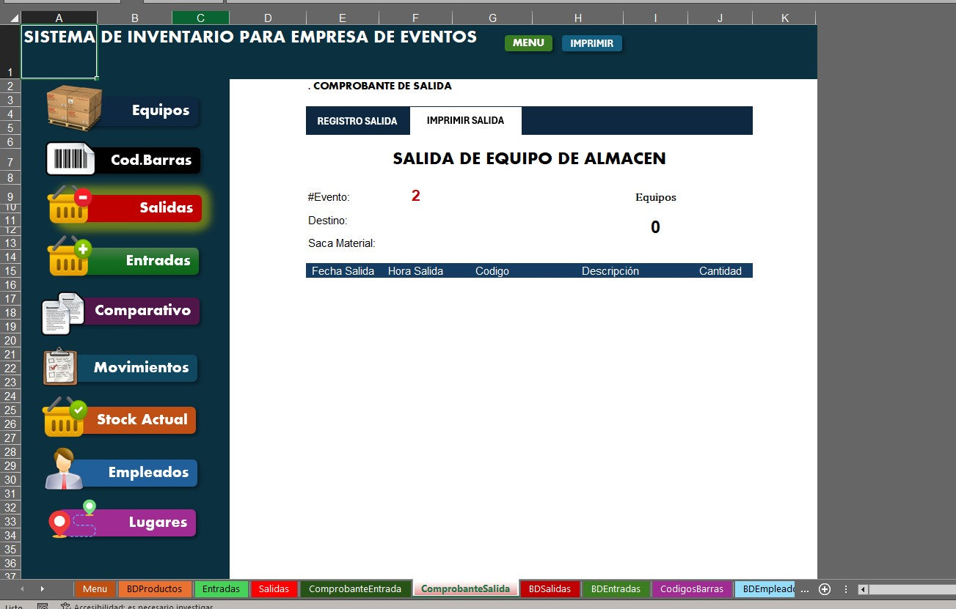Click the person icon for Empleados
956x609 pixels.
(64, 469)
